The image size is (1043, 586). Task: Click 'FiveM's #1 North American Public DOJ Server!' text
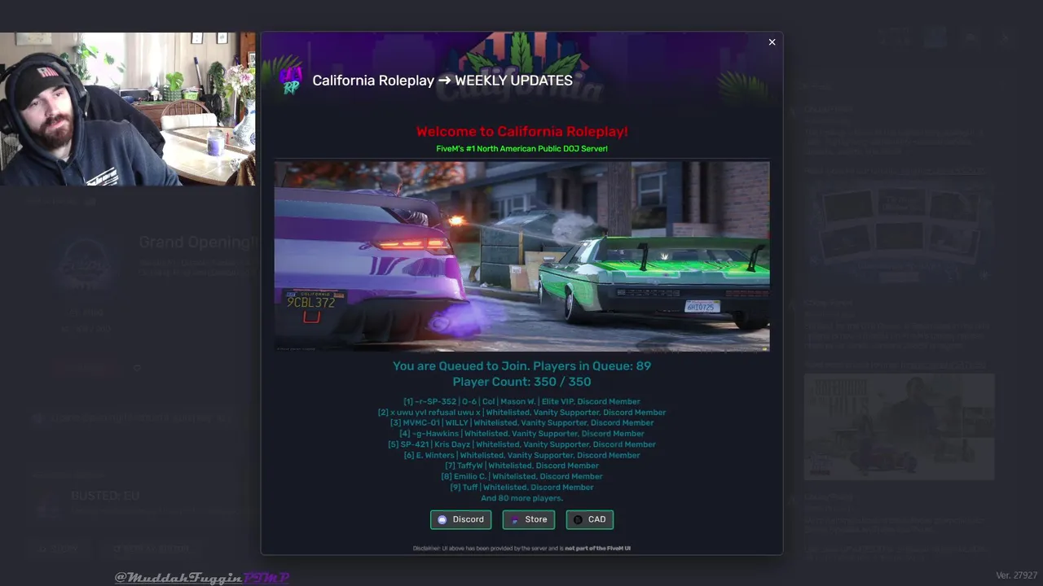[x=521, y=149]
